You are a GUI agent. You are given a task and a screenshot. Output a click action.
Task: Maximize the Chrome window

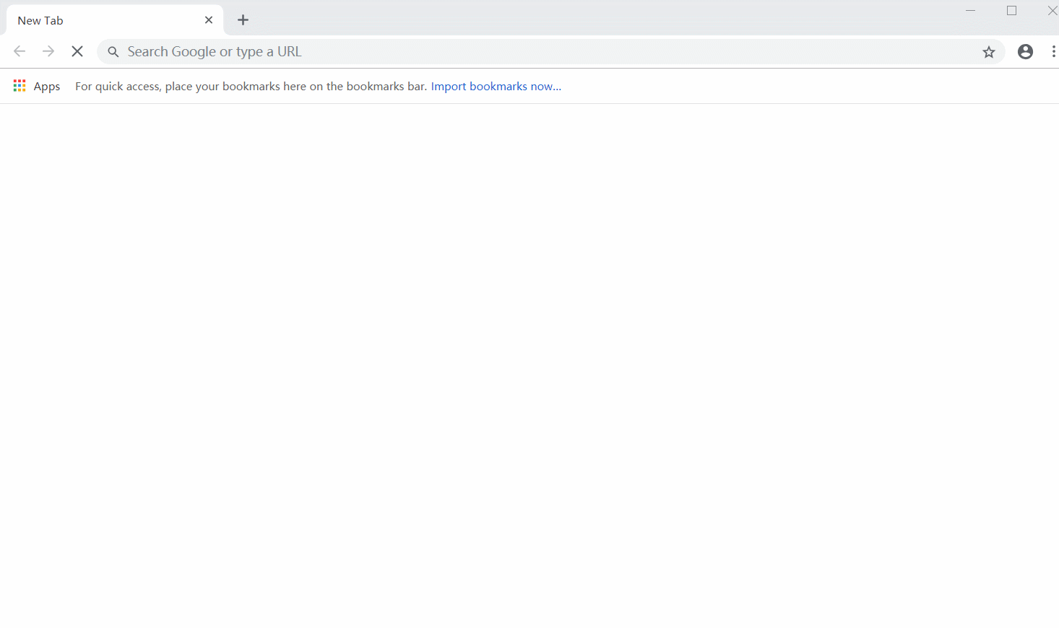[1011, 11]
